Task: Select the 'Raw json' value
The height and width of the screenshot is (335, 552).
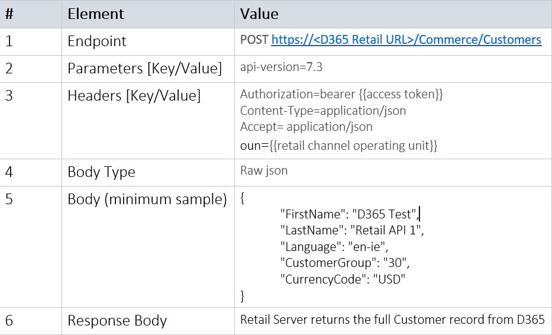Action: pyautogui.click(x=264, y=170)
